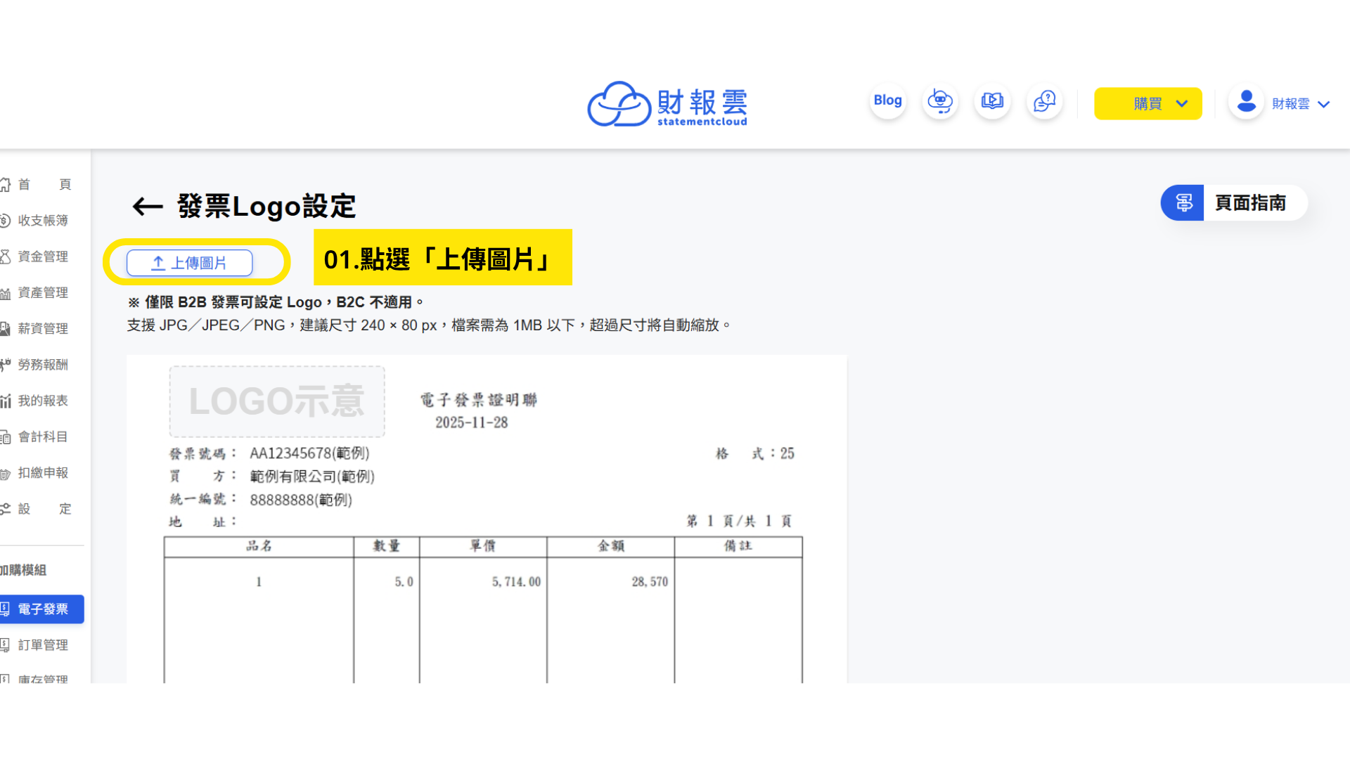Open 薪資管理 sidebar item
This screenshot has height=759, width=1350.
42,329
